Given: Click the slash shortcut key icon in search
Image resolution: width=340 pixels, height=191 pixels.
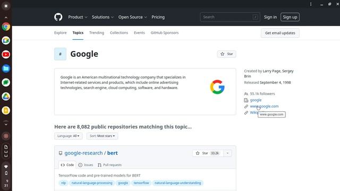Looking at the screenshot, I should 255,17.
